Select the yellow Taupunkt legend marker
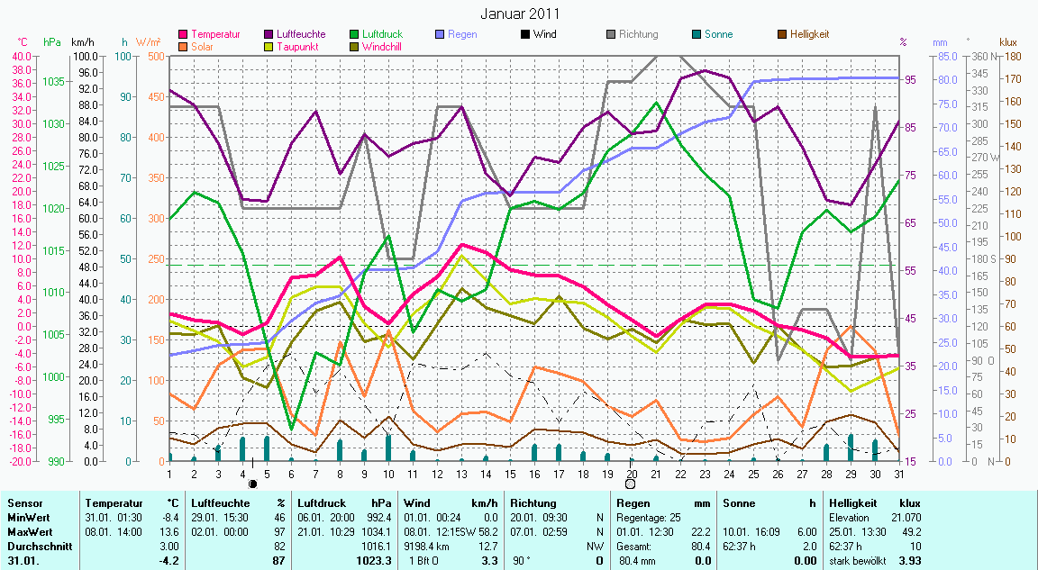 click(x=270, y=47)
